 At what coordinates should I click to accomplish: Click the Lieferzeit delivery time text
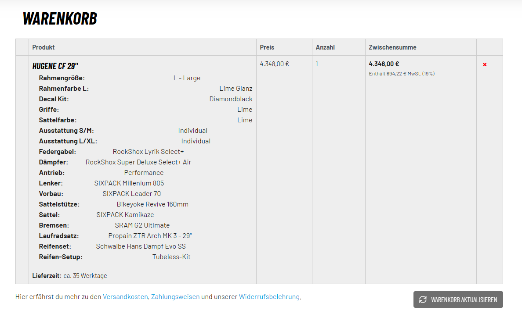click(x=69, y=276)
